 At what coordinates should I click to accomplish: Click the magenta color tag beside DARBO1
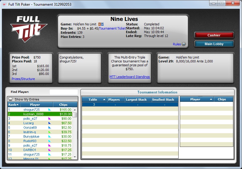(x=50, y=150)
